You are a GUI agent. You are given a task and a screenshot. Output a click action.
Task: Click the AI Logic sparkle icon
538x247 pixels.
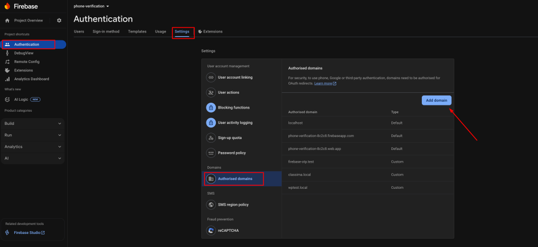point(7,99)
